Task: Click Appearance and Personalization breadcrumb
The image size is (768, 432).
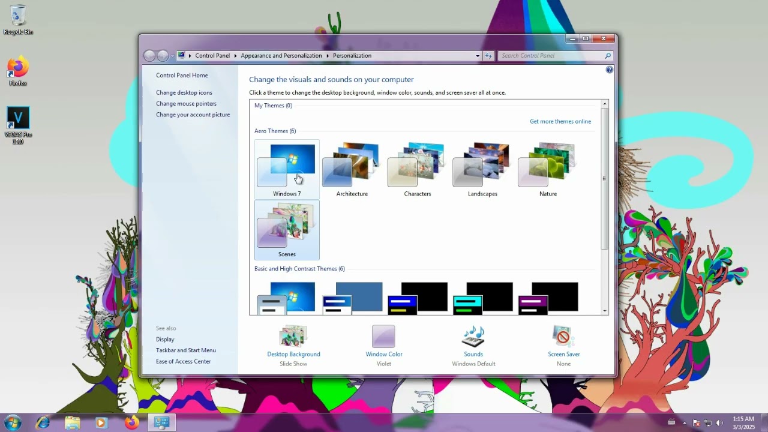Action: pyautogui.click(x=281, y=55)
